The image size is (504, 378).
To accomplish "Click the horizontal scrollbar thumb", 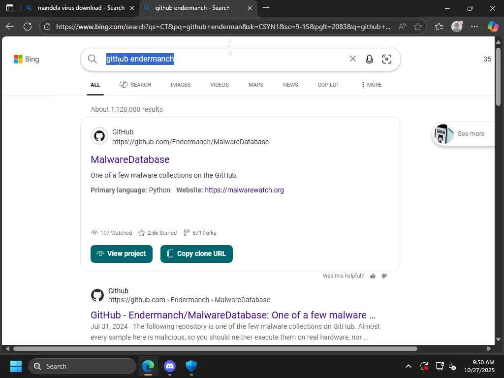I will pyautogui.click(x=216, y=349).
